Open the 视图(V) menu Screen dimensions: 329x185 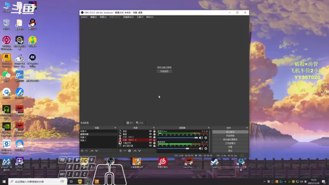pyautogui.click(x=103, y=17)
